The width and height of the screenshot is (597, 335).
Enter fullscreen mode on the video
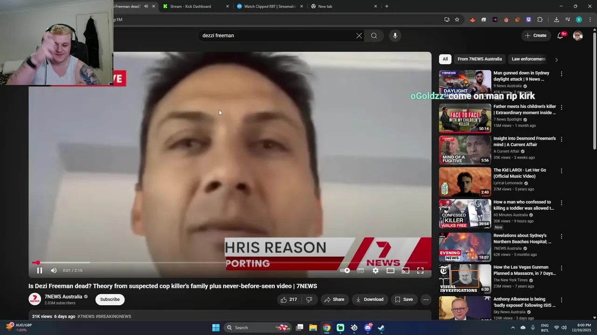tap(420, 270)
